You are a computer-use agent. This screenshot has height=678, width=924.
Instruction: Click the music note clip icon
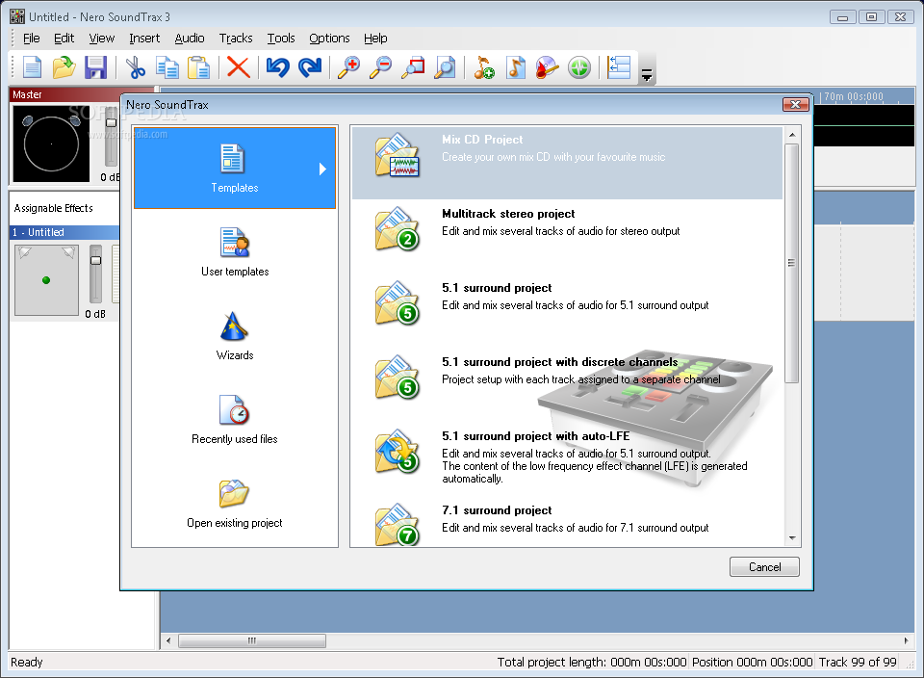point(516,67)
